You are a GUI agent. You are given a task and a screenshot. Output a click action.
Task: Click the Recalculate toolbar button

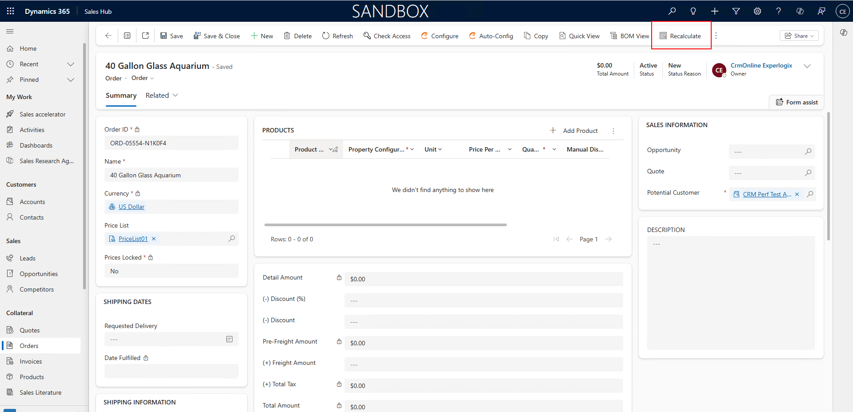click(x=680, y=36)
